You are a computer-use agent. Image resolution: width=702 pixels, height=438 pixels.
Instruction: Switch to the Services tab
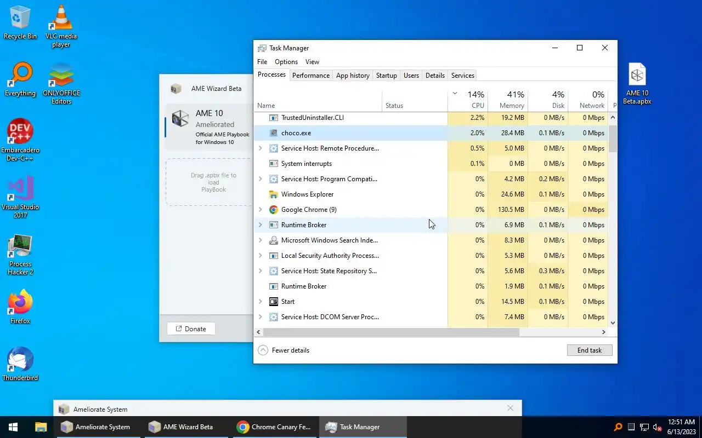(463, 76)
